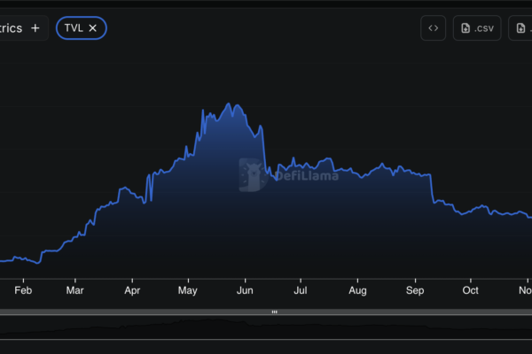The height and width of the screenshot is (354, 532).
Task: Select the TVL metric chip
Action: point(74,28)
